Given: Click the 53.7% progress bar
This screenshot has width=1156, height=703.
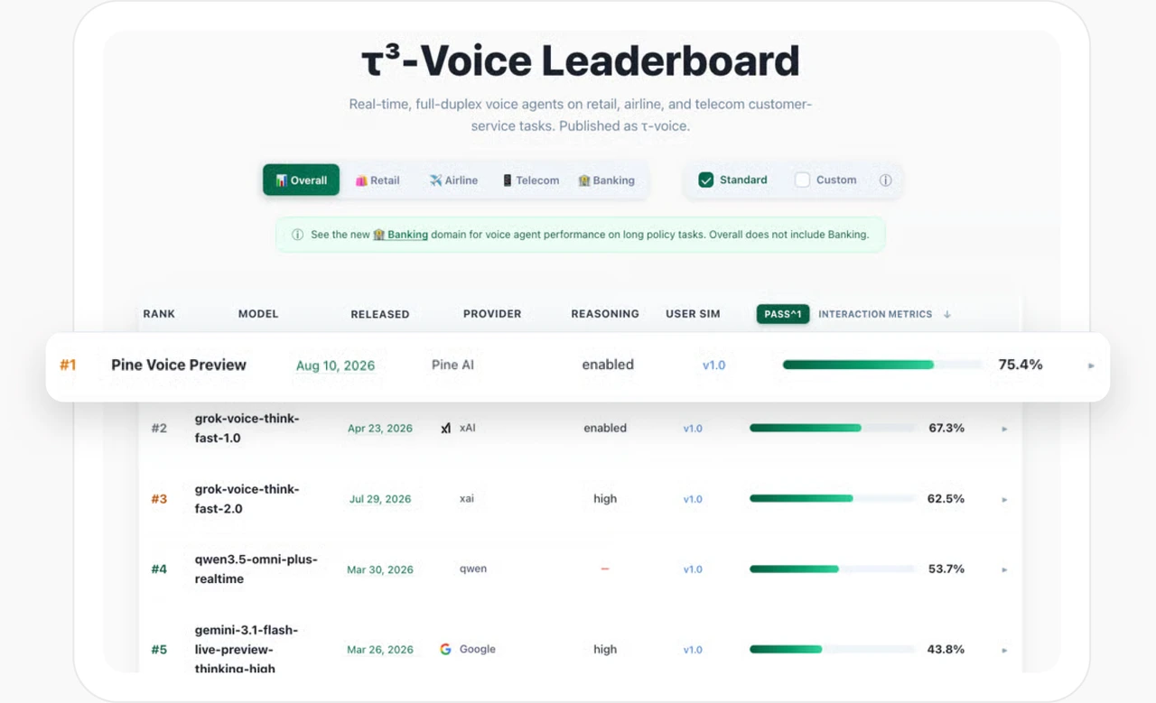Looking at the screenshot, I should [x=832, y=569].
